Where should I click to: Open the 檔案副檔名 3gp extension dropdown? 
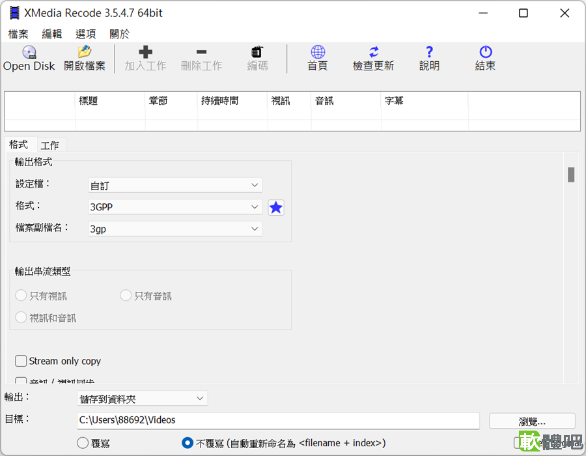point(175,229)
